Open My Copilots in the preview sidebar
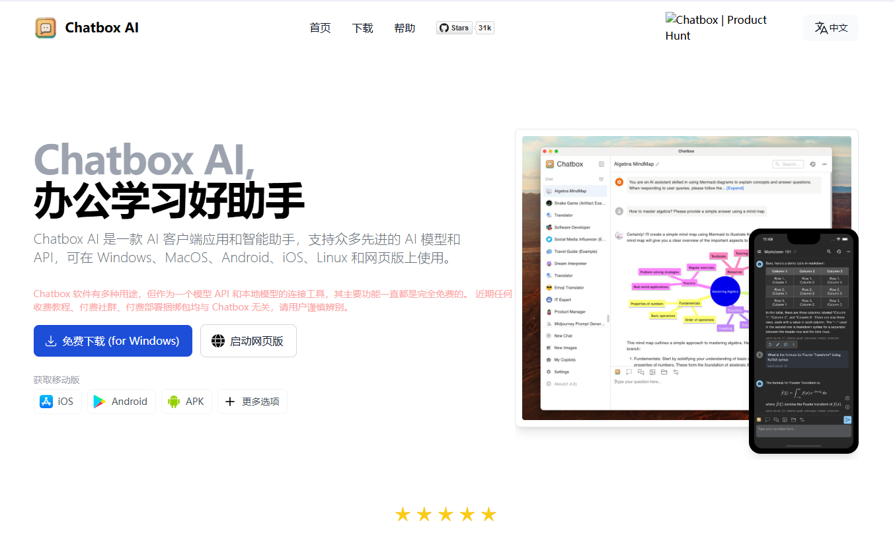The image size is (895, 533). (575, 360)
